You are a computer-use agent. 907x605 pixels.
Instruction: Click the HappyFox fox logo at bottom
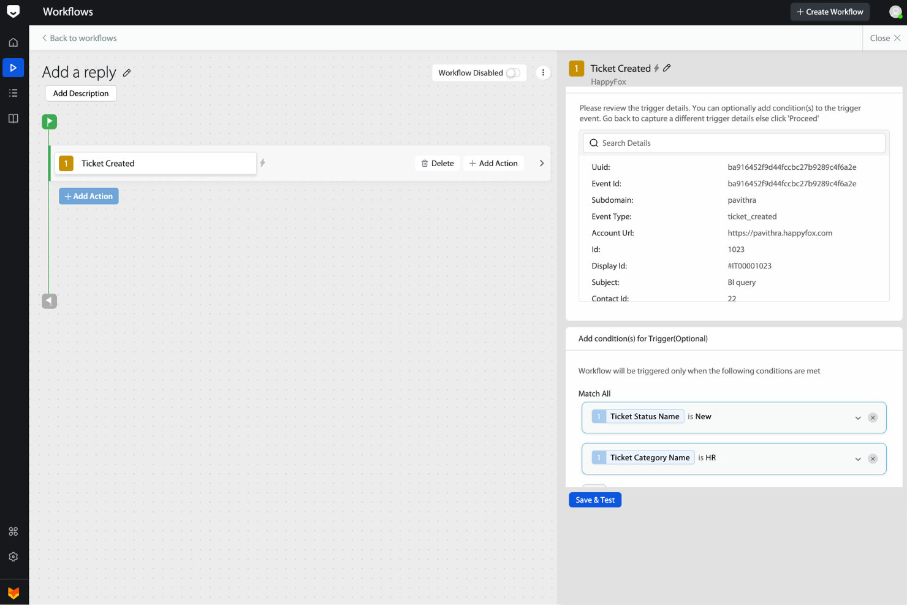click(13, 591)
